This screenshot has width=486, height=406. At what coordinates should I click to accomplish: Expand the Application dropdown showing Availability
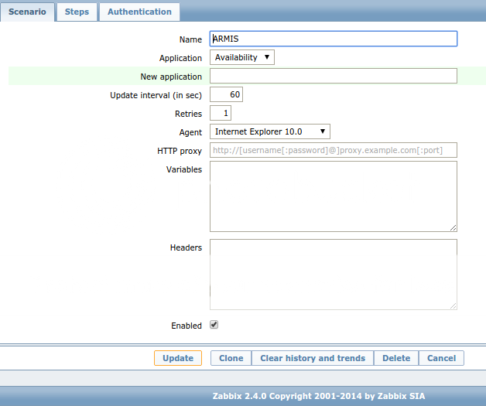(241, 57)
